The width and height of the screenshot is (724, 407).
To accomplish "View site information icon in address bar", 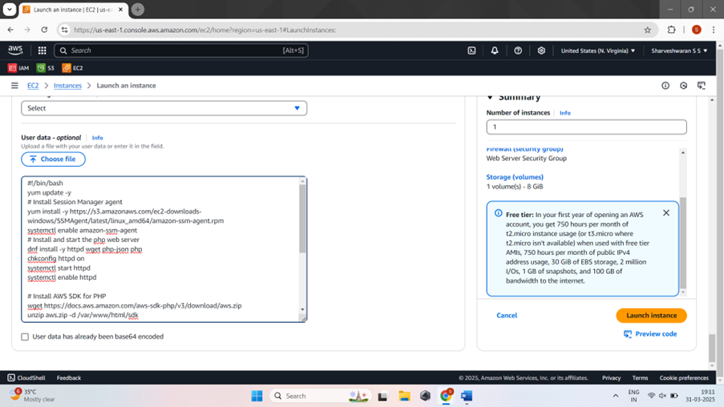I will 65,30.
